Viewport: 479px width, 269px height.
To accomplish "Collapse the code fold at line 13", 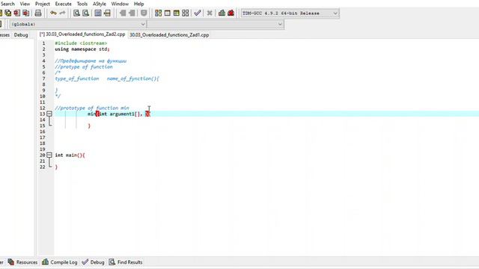I will [x=49, y=114].
